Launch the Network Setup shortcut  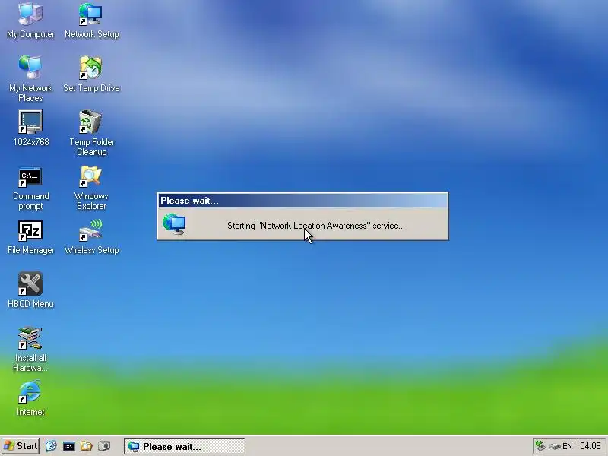click(x=91, y=21)
